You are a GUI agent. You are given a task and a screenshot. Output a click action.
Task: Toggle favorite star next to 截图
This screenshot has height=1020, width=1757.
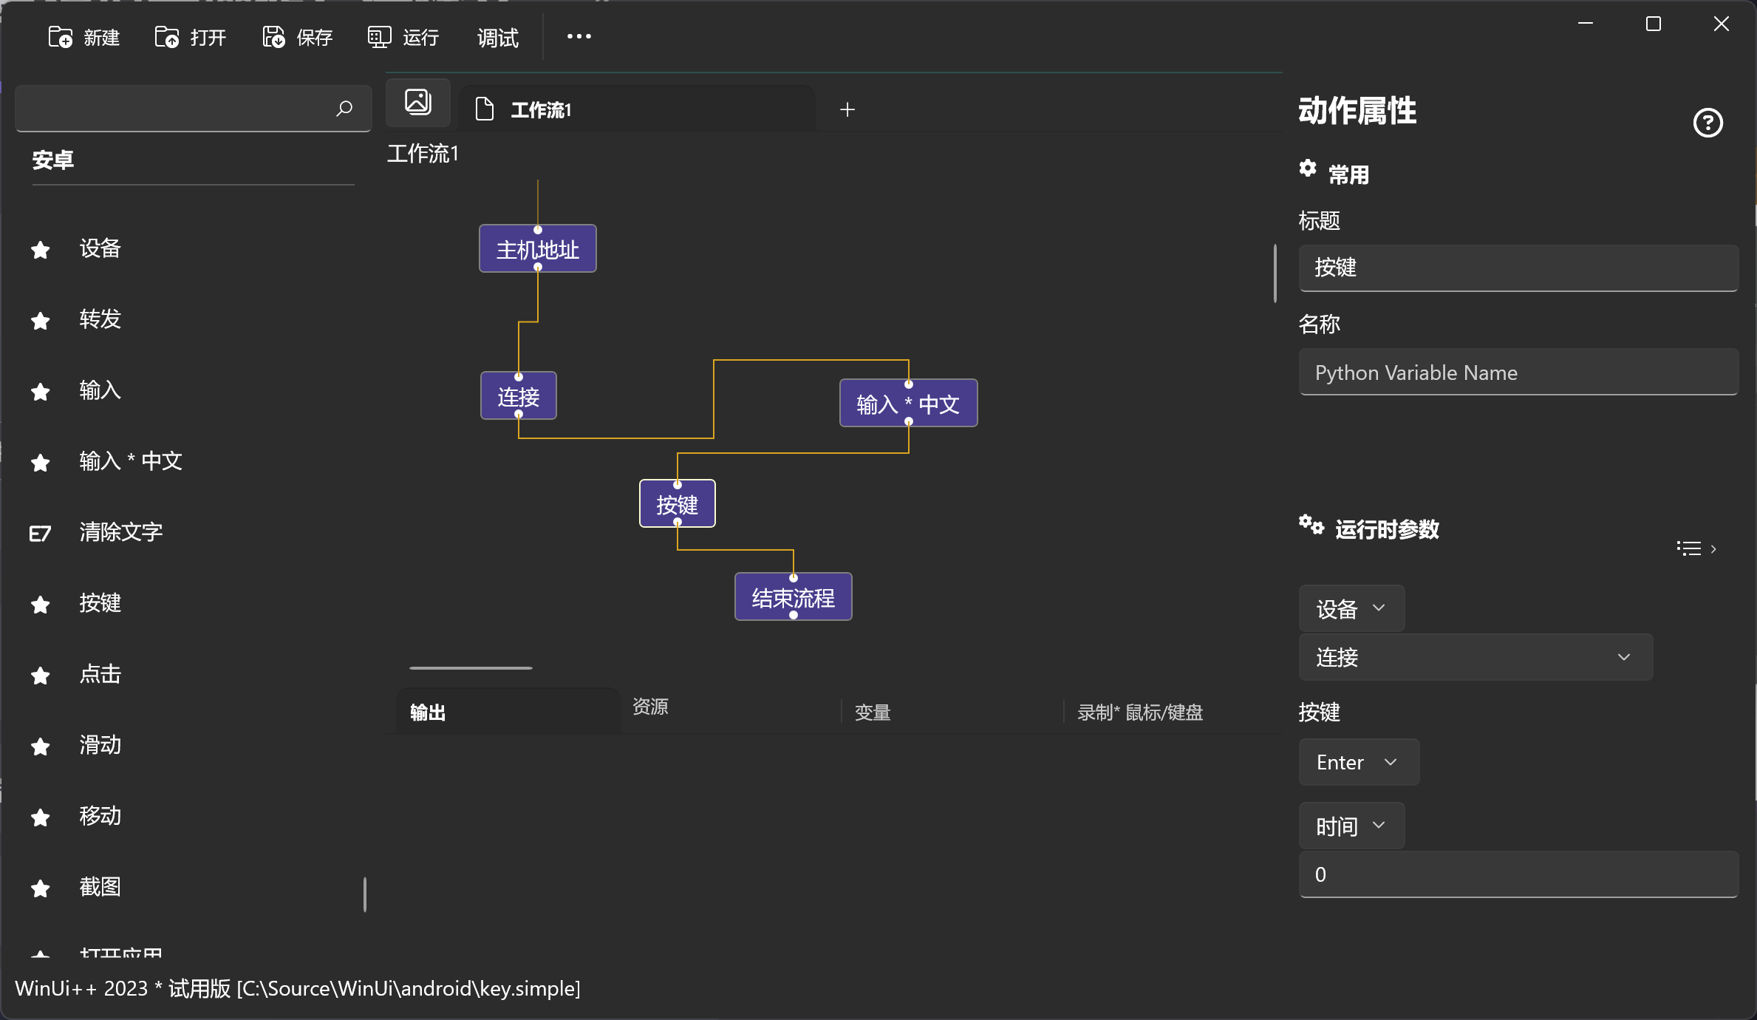click(x=41, y=888)
